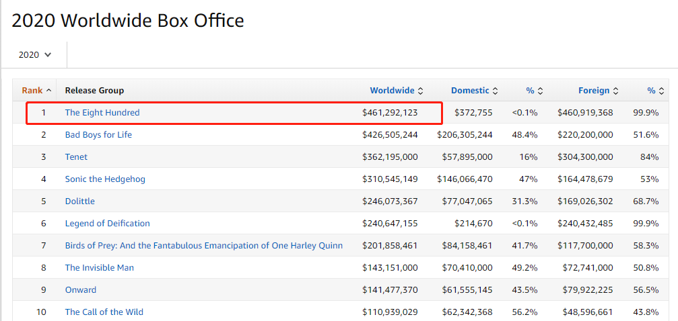Select Sonic's 47% domestic share
Viewport: 678px width, 321px height.
(529, 179)
